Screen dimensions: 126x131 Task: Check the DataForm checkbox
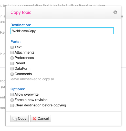pos(12,69)
